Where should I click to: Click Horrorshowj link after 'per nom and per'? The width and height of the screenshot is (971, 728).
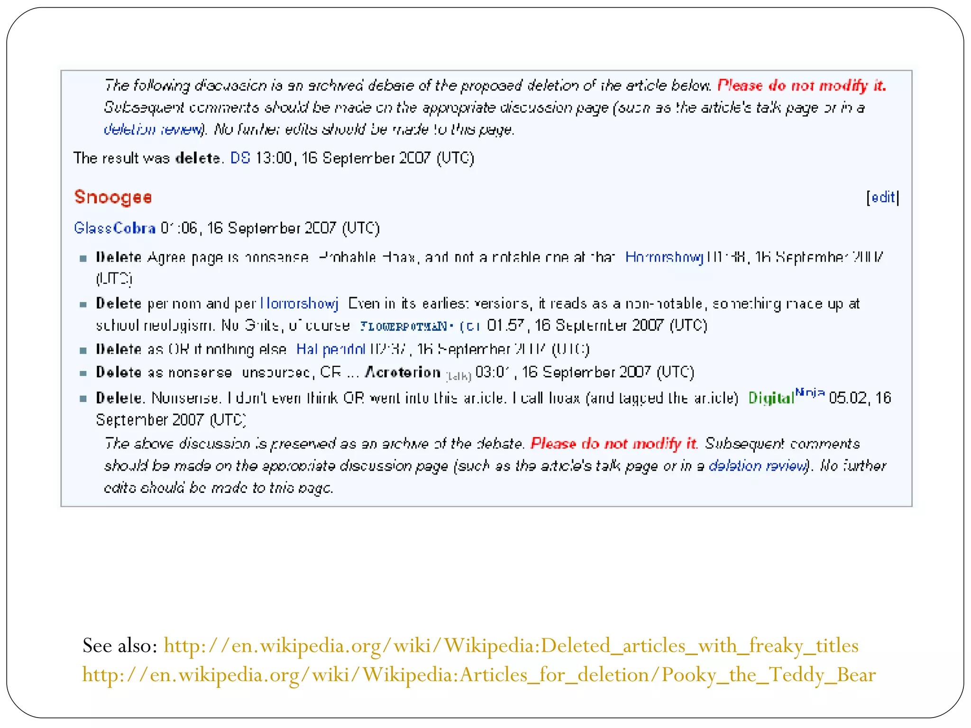coord(299,303)
